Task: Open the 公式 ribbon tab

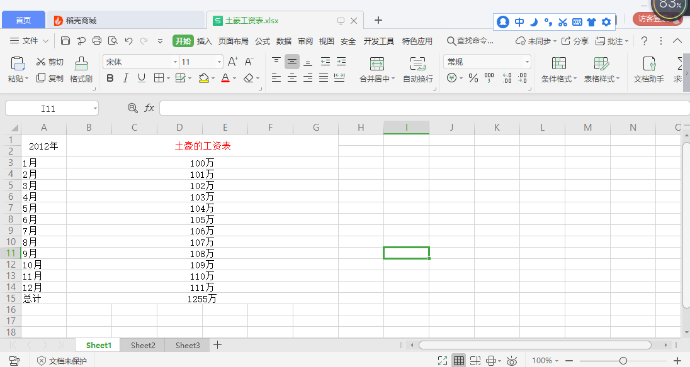Action: click(263, 41)
